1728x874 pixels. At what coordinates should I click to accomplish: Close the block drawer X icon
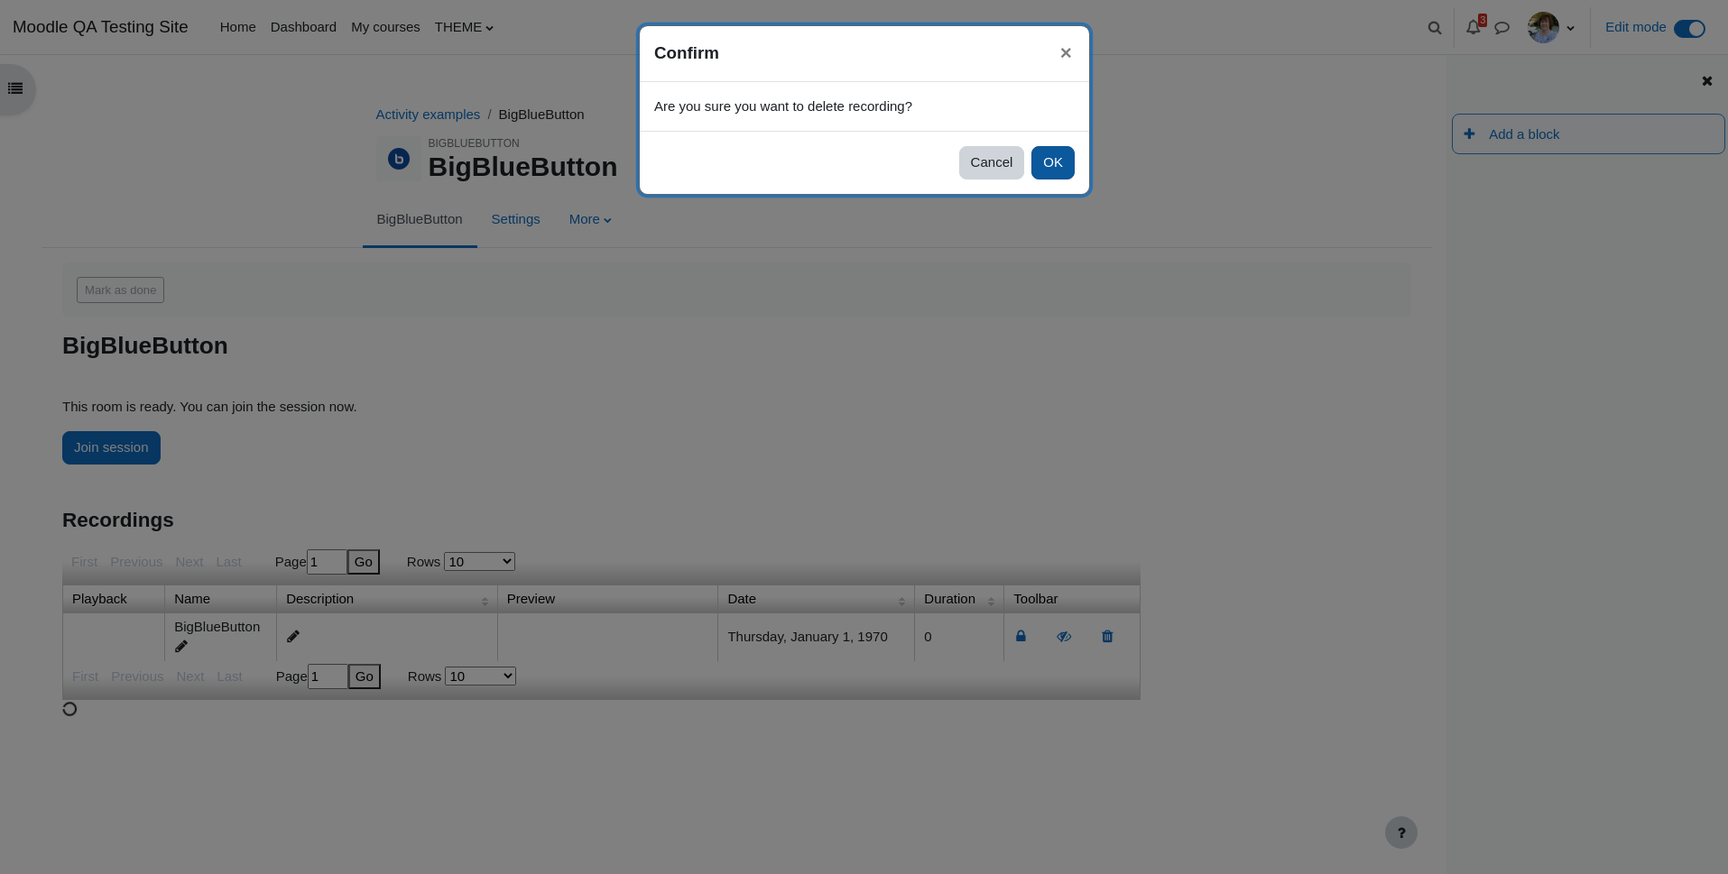1706,81
